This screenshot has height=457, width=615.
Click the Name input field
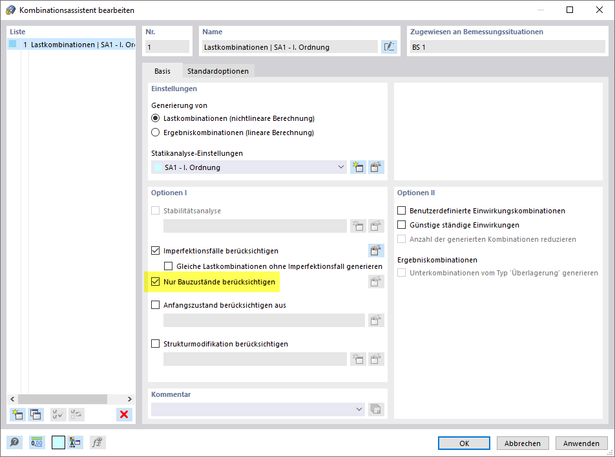click(290, 47)
